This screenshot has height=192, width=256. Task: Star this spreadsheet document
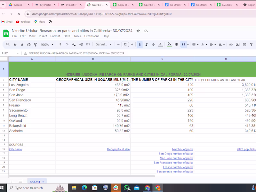[x=138, y=31]
